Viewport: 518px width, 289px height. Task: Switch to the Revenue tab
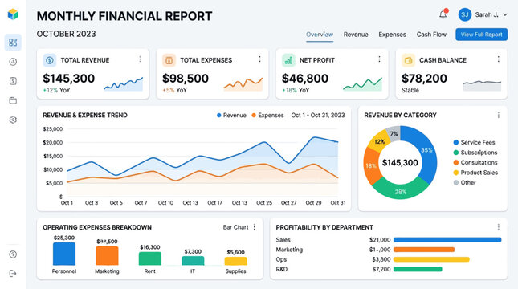coord(356,35)
